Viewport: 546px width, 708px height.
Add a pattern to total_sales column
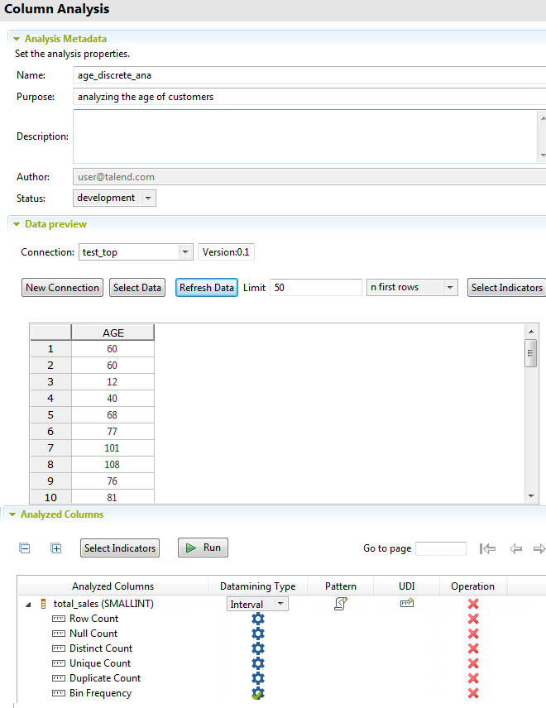pyautogui.click(x=340, y=604)
